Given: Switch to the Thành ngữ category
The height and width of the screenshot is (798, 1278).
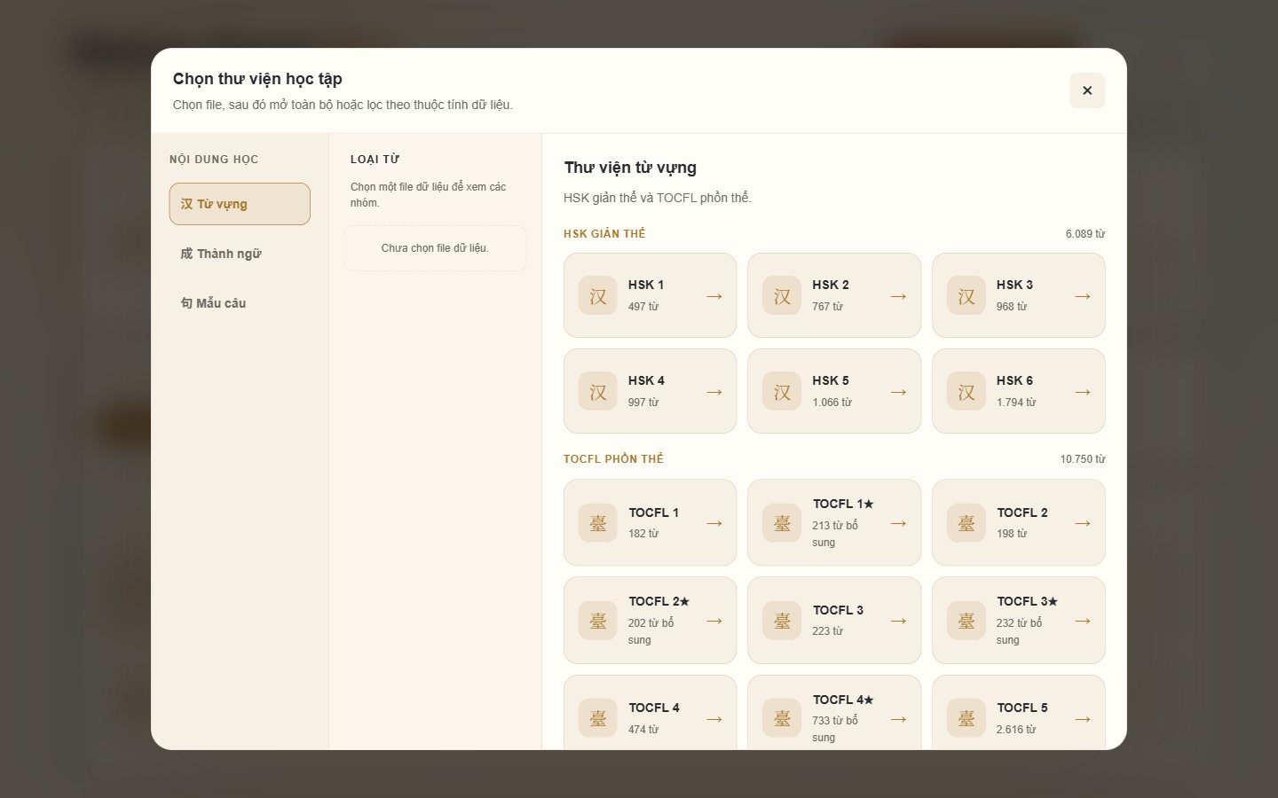Looking at the screenshot, I should (x=240, y=254).
